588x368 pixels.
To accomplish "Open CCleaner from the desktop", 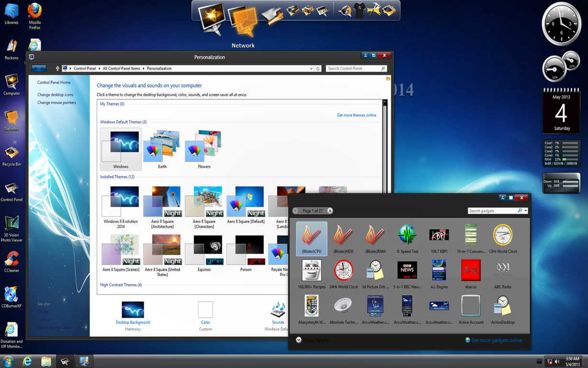I will click(11, 262).
